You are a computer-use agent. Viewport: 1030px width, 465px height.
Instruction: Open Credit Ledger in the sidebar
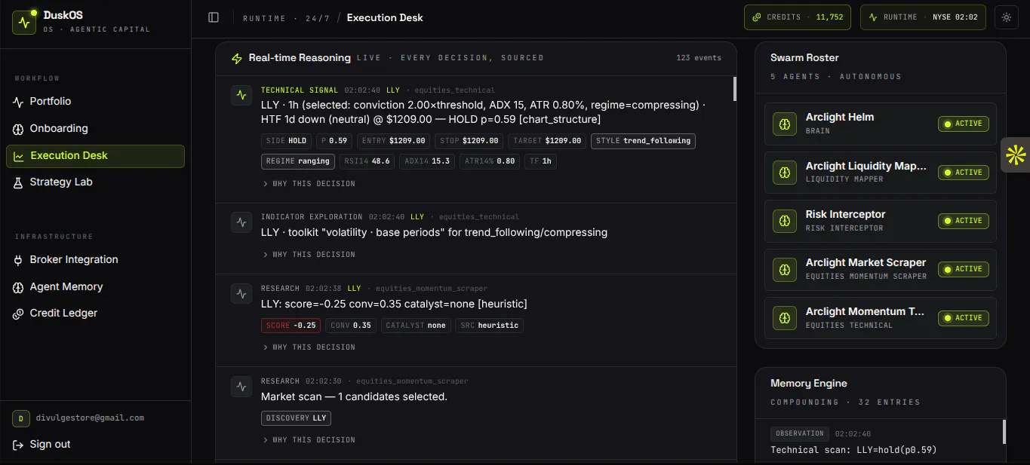95,314
